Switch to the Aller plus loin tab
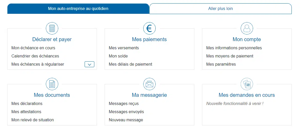This screenshot has width=302, height=131. [x=220, y=9]
